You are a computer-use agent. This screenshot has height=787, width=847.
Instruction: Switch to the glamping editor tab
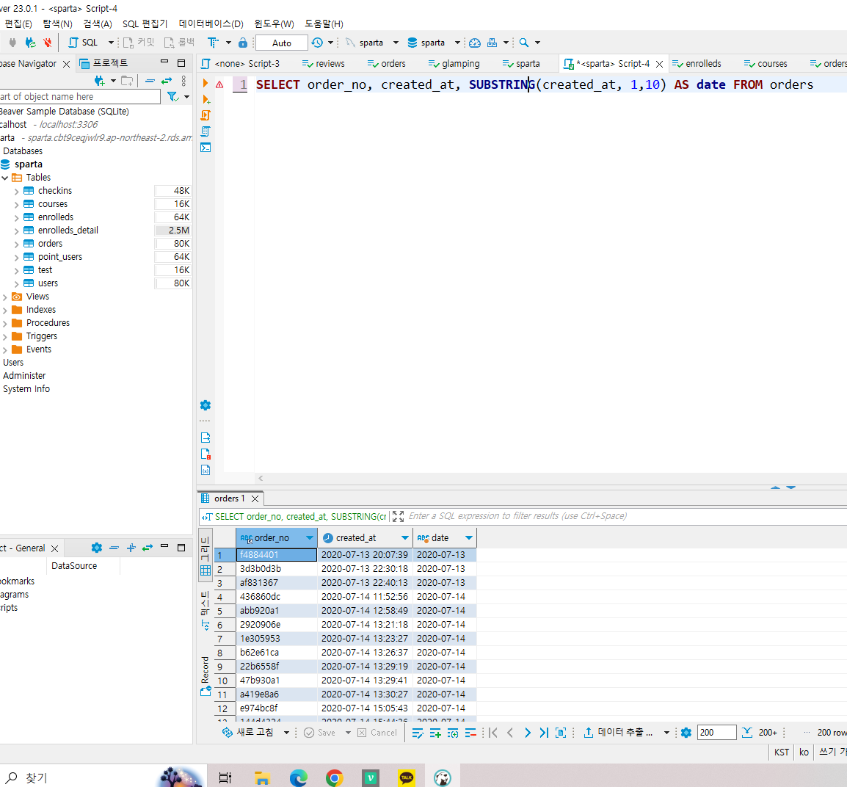454,64
